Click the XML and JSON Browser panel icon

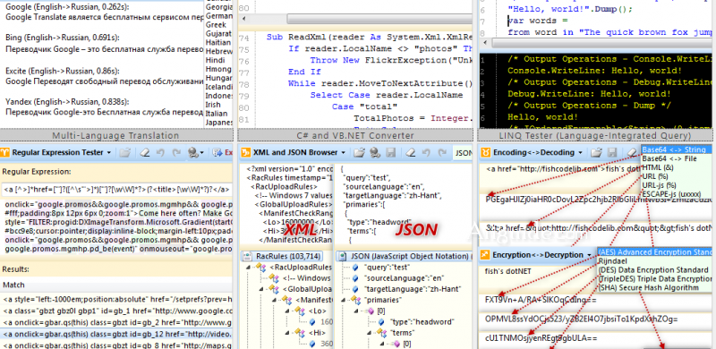[245, 152]
